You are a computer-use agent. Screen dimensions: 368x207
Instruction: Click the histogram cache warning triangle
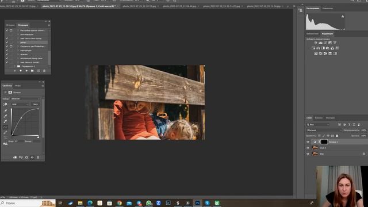tap(343, 16)
